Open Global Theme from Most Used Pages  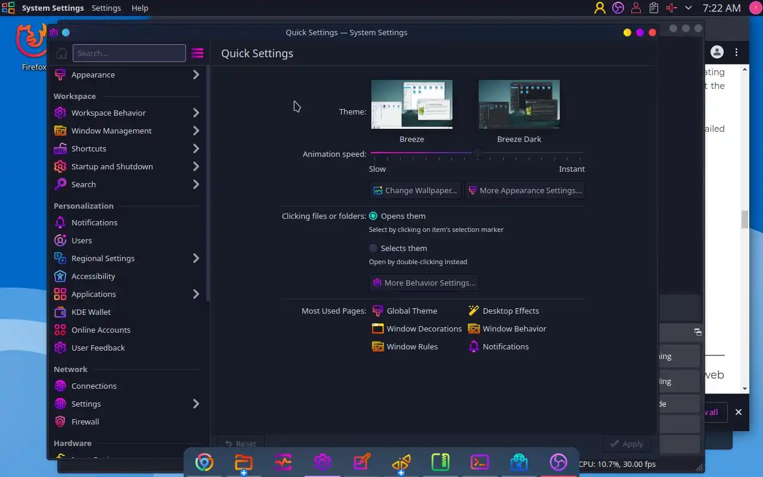[405, 311]
